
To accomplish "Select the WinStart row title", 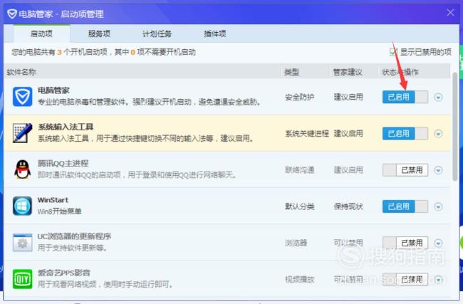I will [53, 200].
